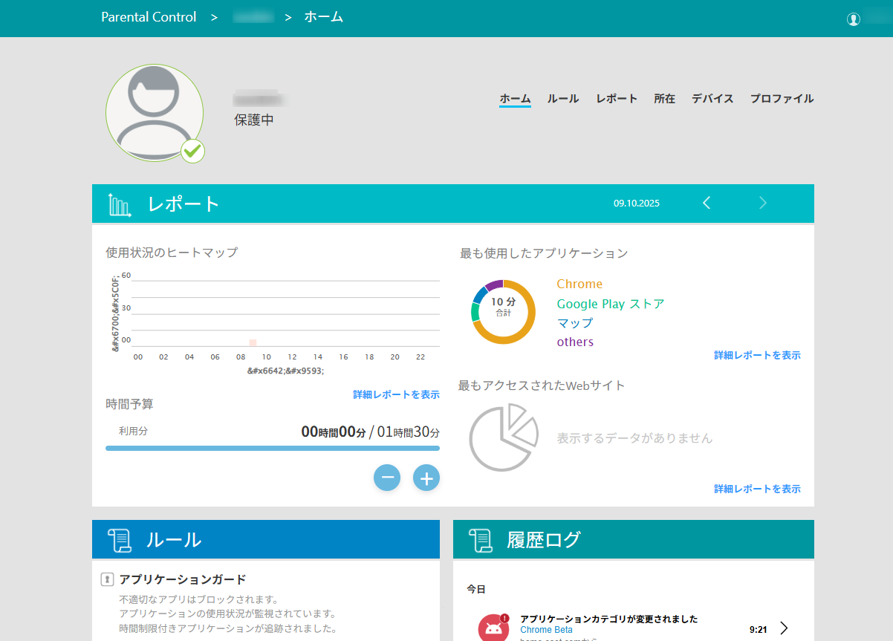Click the user account icon in header
The width and height of the screenshot is (893, 641).
pyautogui.click(x=853, y=19)
